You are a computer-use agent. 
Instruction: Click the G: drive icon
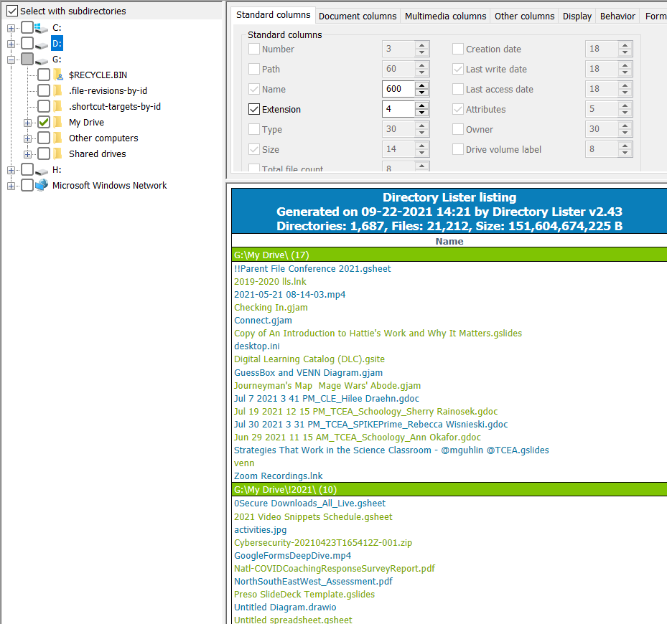coord(41,60)
